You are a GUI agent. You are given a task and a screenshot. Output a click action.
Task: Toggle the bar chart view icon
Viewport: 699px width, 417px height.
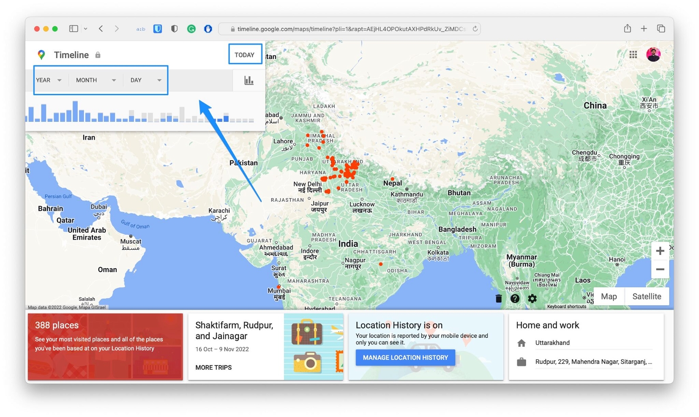click(249, 80)
